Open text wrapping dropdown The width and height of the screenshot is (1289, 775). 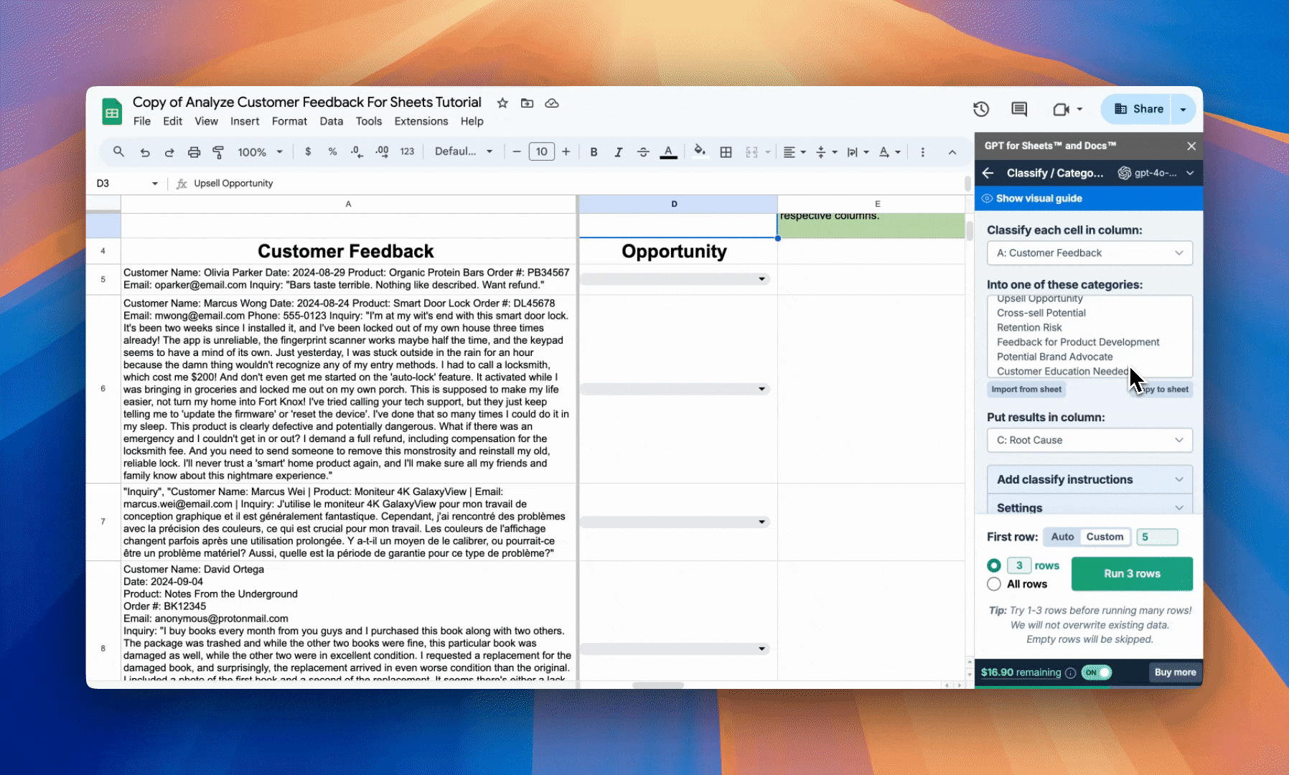click(x=858, y=152)
